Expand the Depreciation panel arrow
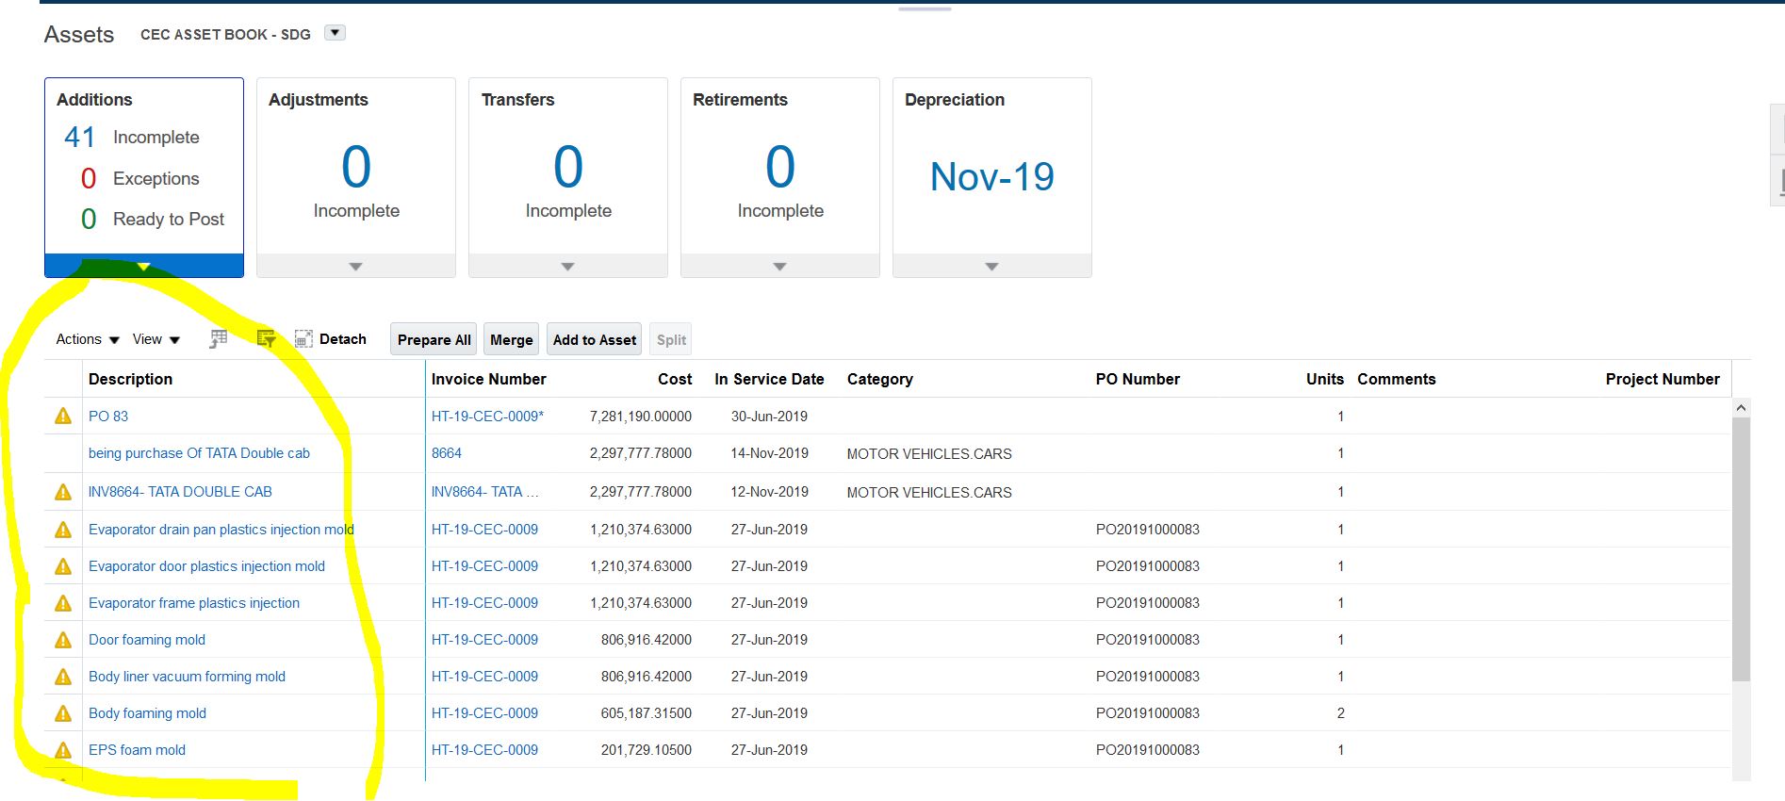Screen dimensions: 1785x801 click(x=992, y=267)
